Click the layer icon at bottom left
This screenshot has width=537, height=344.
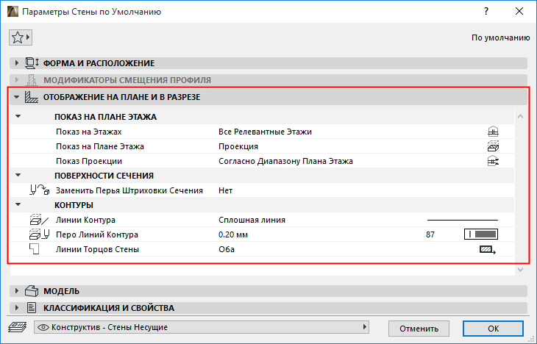16,328
